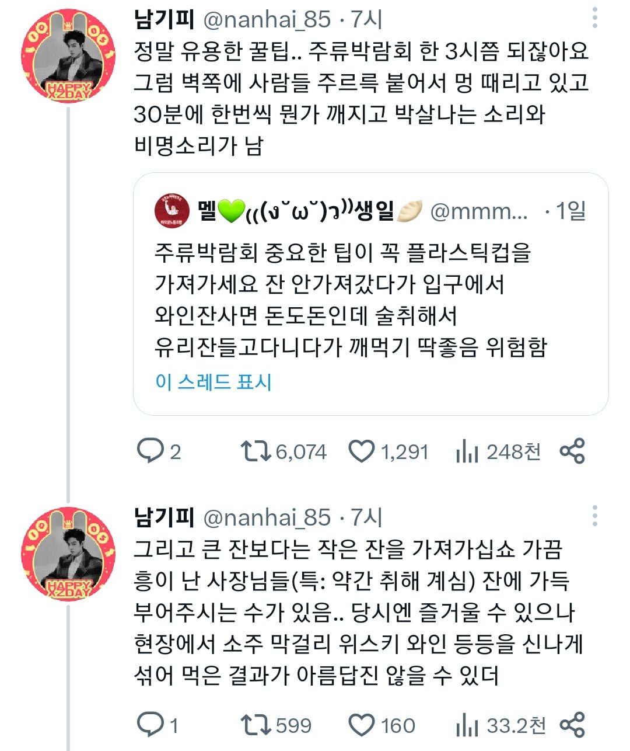Retweet the second tweet with 599 retweets

click(x=256, y=725)
